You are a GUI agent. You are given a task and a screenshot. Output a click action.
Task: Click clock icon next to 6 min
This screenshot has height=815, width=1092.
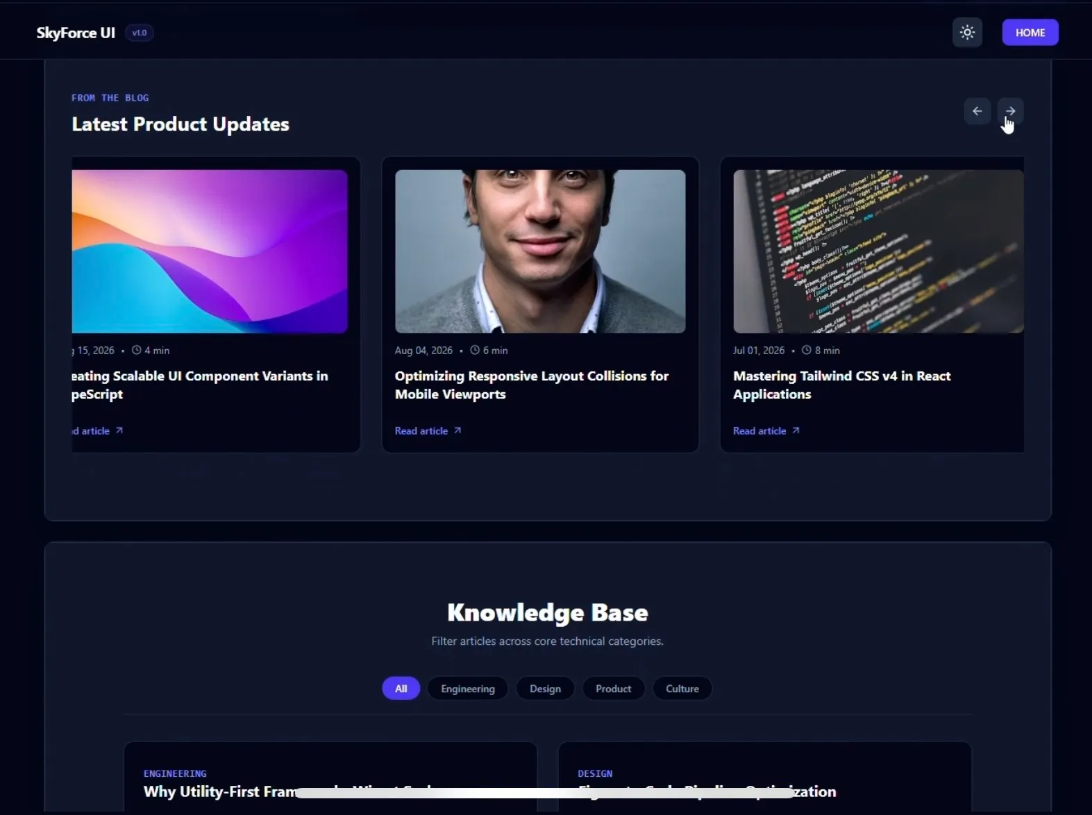coord(475,350)
